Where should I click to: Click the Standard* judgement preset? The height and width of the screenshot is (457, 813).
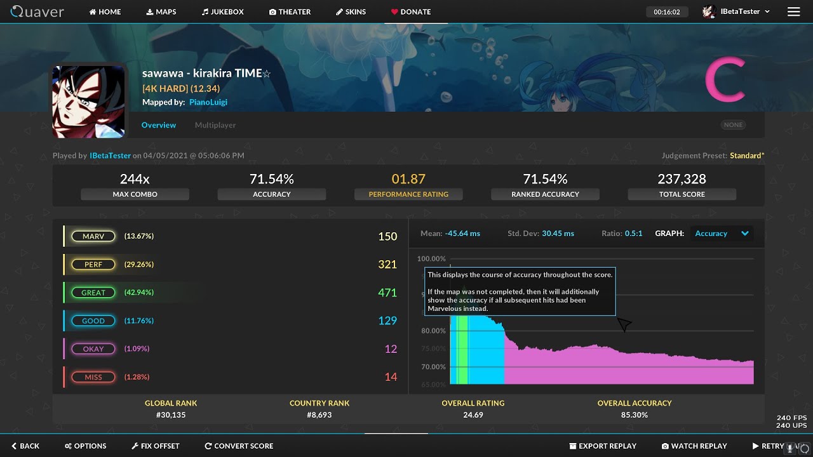(x=747, y=156)
